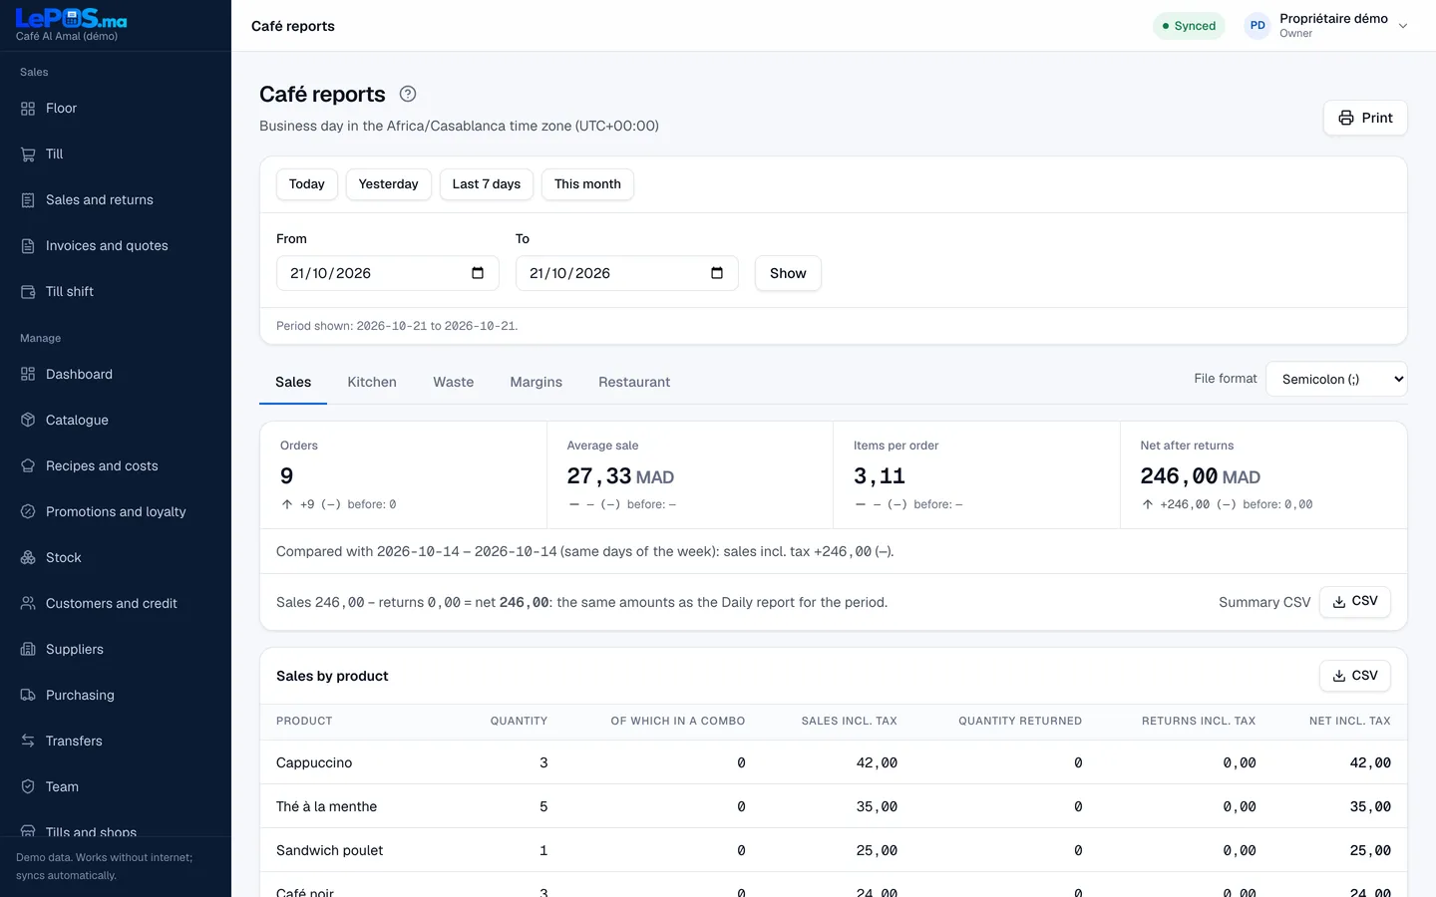Choose the This month range
Screen dimensions: 1436x897
tap(587, 184)
